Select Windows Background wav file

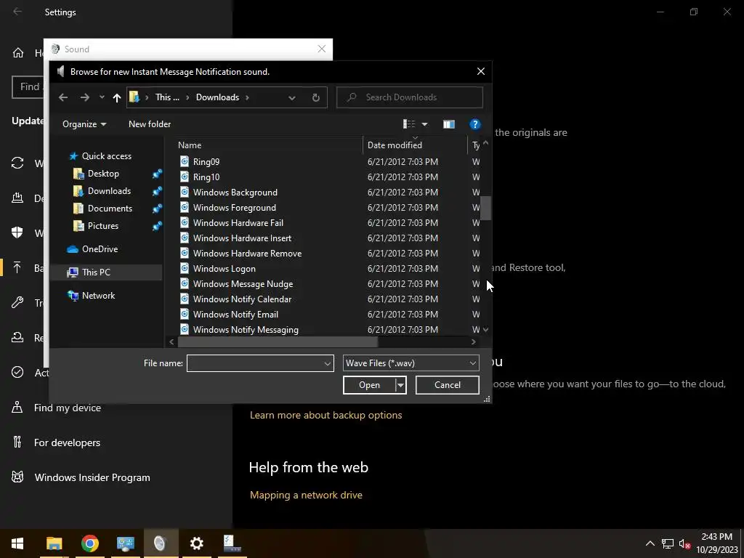(235, 192)
